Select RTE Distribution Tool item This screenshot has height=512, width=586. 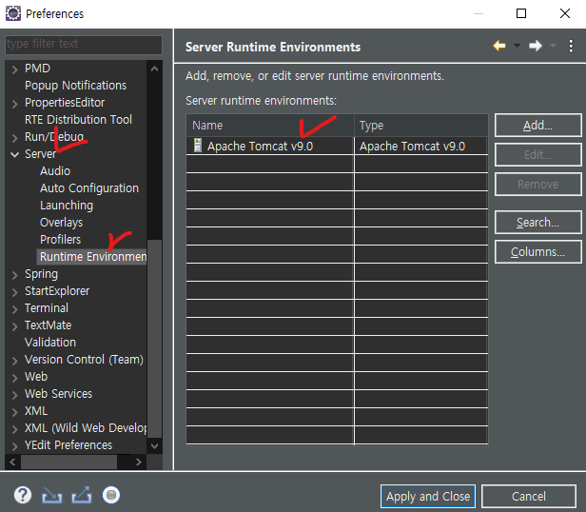pyautogui.click(x=78, y=120)
